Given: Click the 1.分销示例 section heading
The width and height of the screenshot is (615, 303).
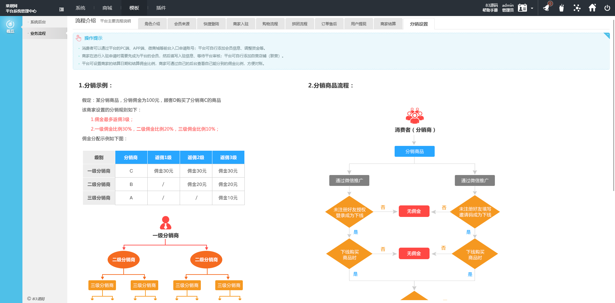Looking at the screenshot, I should pyautogui.click(x=95, y=85).
